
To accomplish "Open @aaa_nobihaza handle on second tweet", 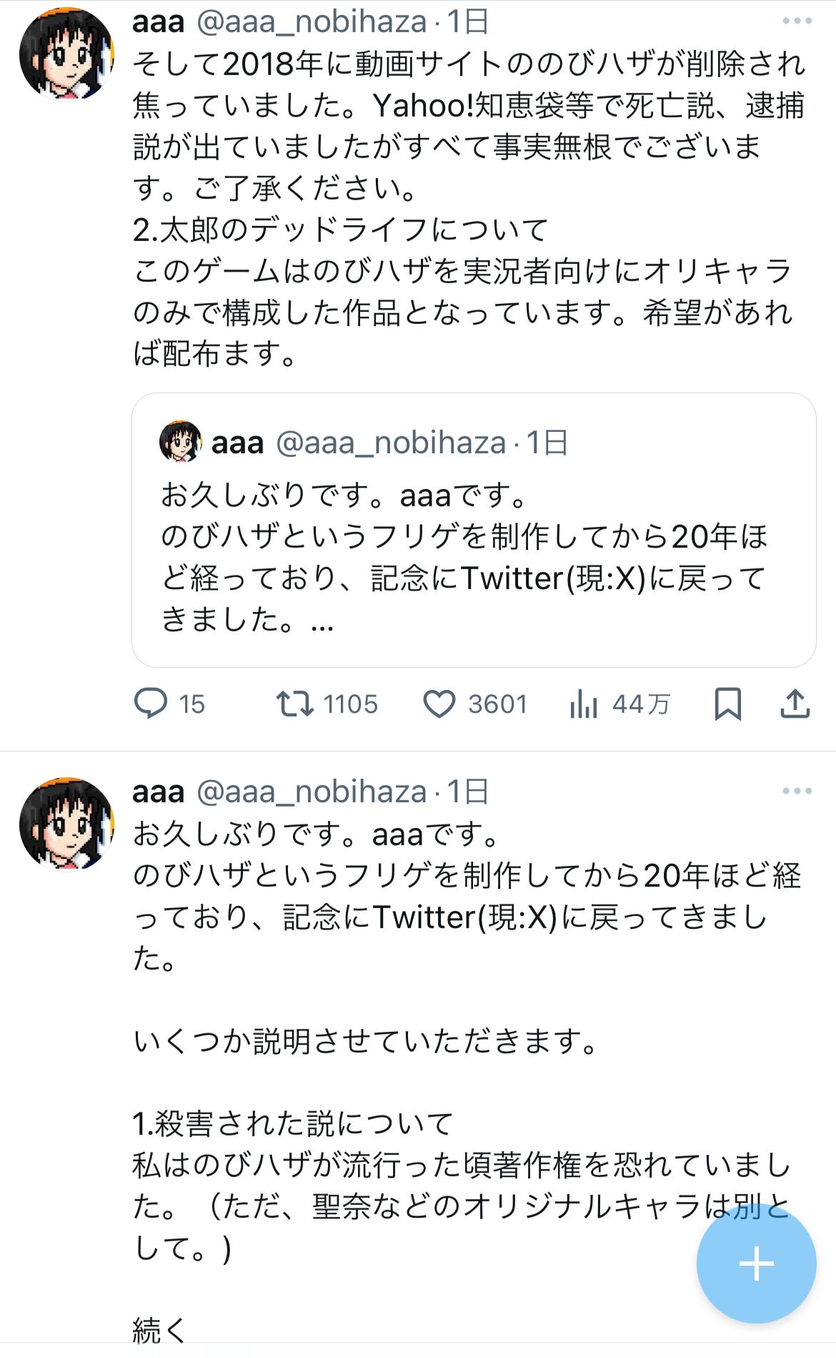I will (311, 792).
